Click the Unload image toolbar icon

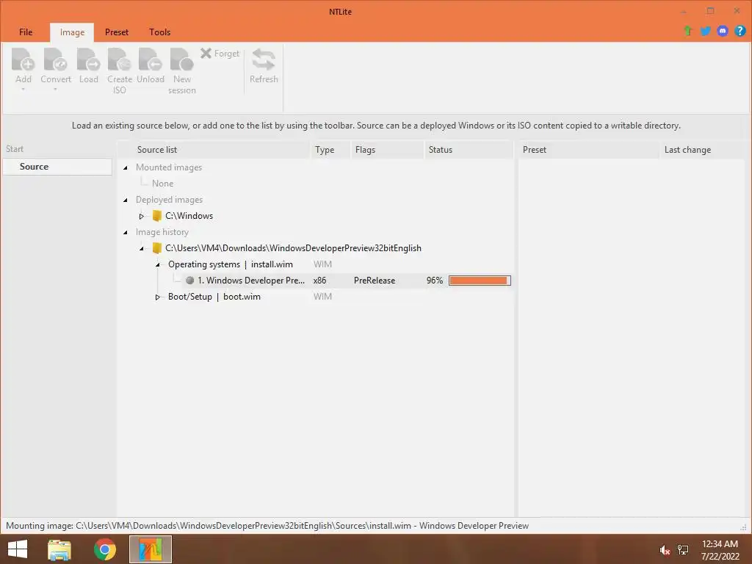tap(150, 59)
